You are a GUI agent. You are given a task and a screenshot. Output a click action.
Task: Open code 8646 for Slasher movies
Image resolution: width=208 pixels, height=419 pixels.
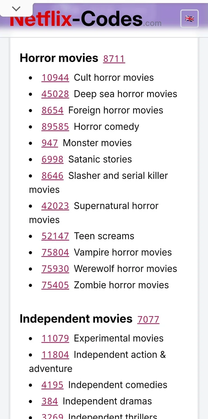coord(52,176)
